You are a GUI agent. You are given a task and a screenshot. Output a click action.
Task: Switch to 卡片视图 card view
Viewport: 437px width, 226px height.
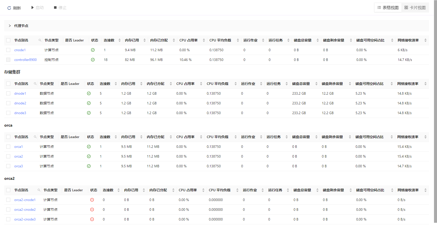click(x=415, y=8)
